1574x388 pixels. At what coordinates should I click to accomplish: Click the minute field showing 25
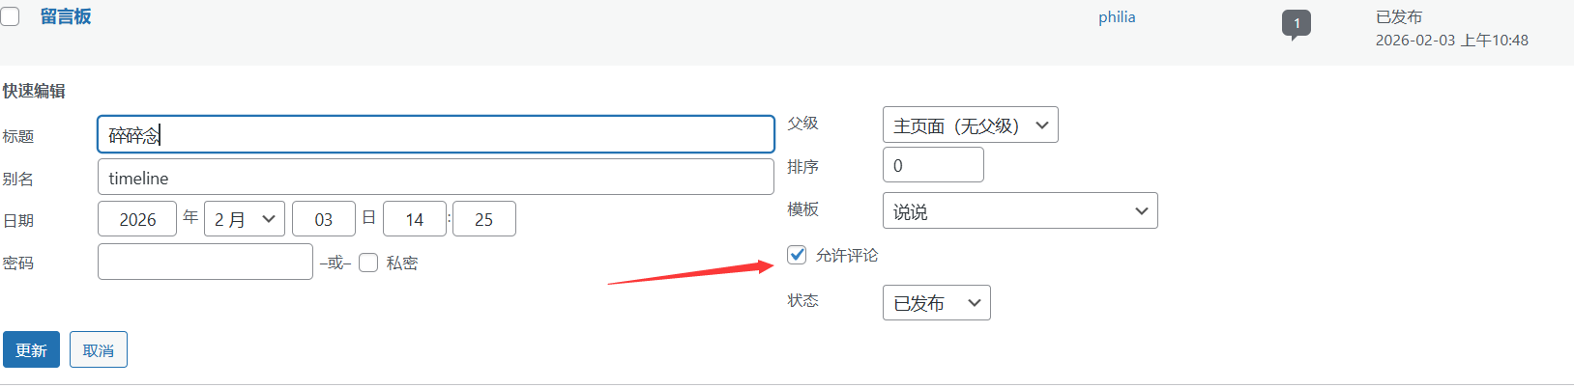(x=484, y=219)
